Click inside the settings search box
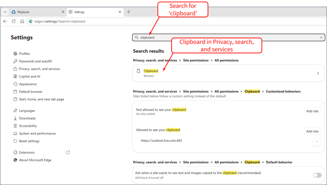 pyautogui.click(x=228, y=38)
